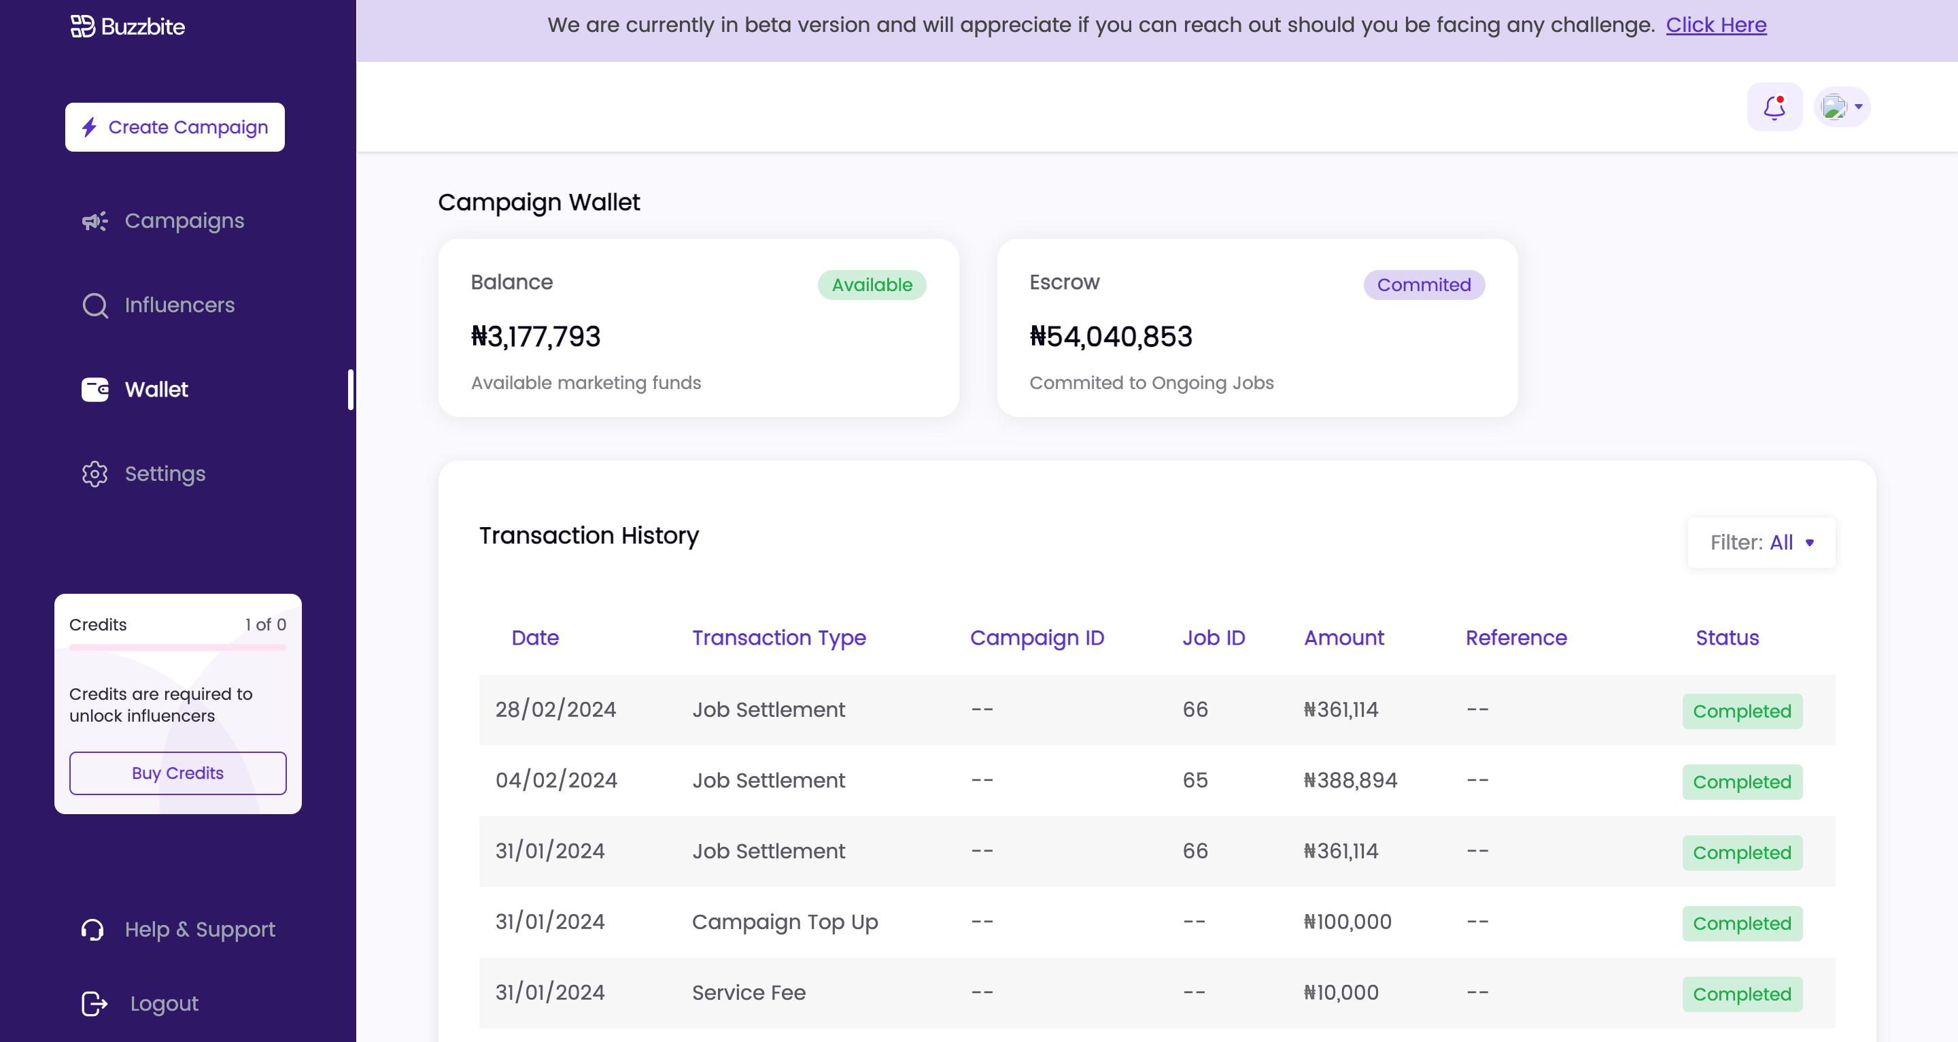
Task: Click the Buzzbite logo icon
Action: 82,27
